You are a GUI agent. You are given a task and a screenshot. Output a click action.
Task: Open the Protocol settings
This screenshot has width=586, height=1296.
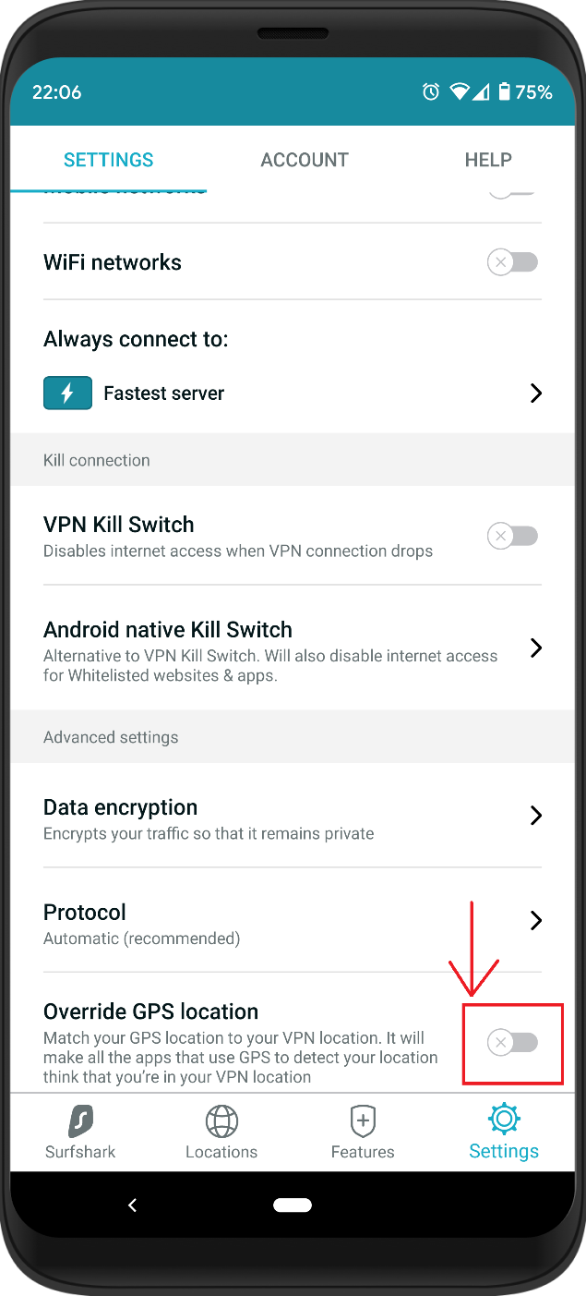click(535, 921)
